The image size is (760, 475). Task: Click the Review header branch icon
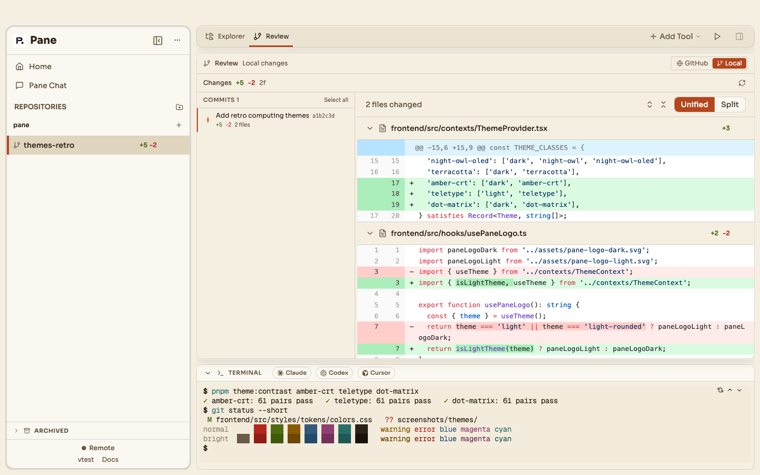207,63
